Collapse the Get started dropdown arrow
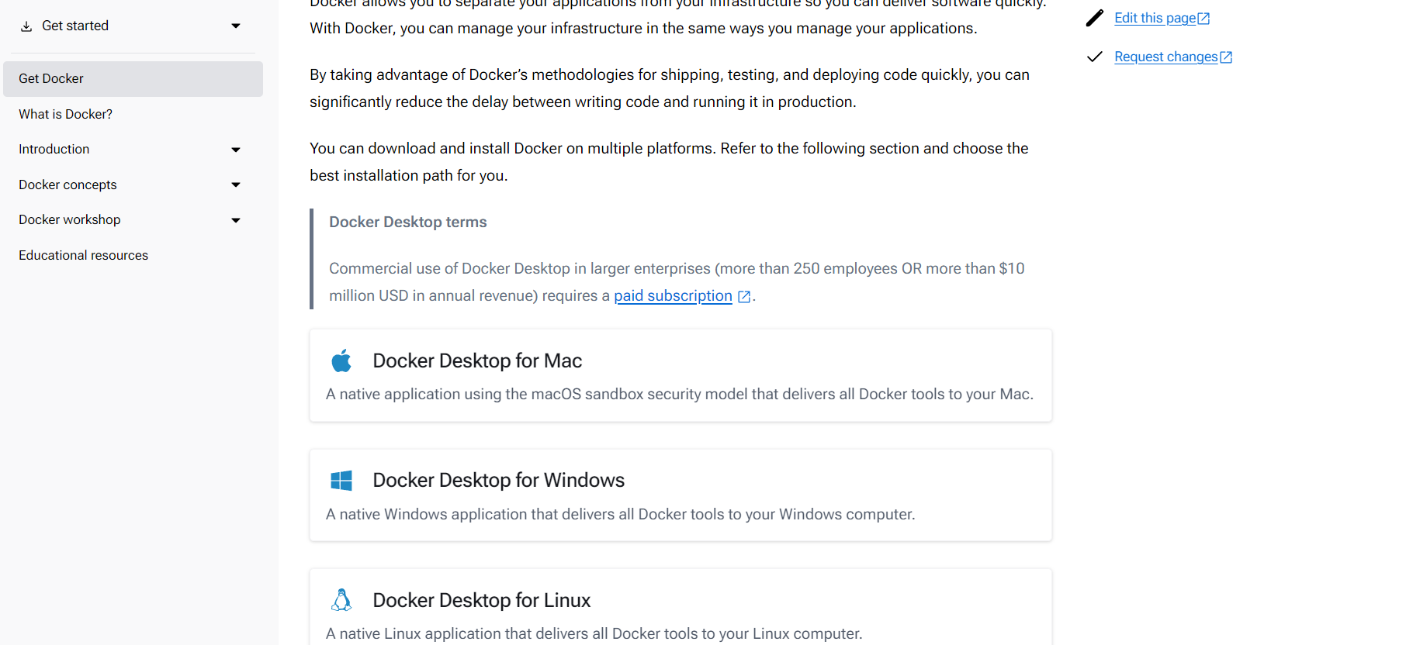This screenshot has height=645, width=1413. [x=236, y=26]
